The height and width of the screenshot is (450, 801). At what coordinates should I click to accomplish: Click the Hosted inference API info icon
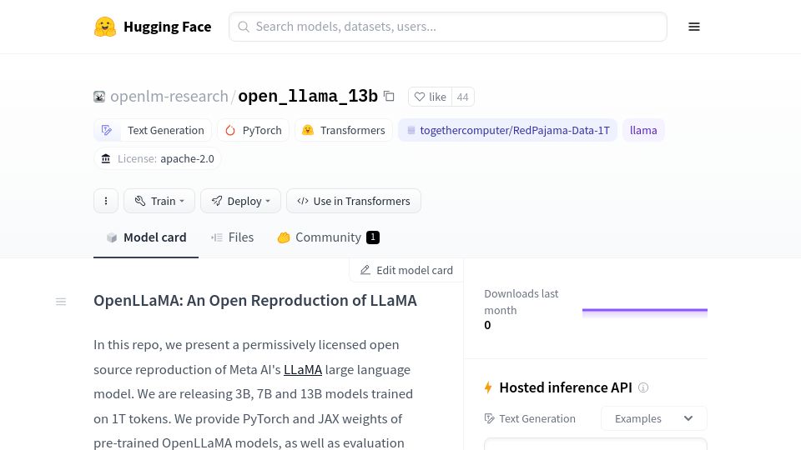643,387
